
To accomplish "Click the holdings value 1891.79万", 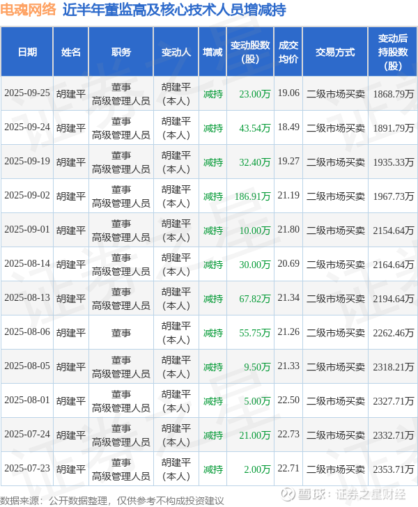I will coord(393,128).
